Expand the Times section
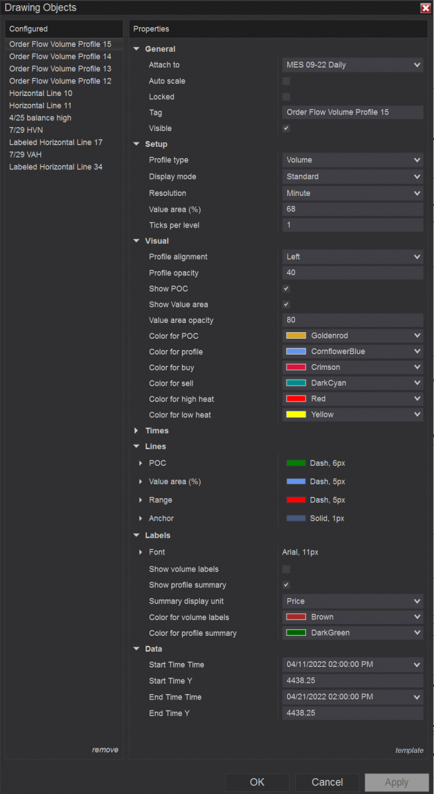Viewport: 434px width, 794px height. click(136, 431)
